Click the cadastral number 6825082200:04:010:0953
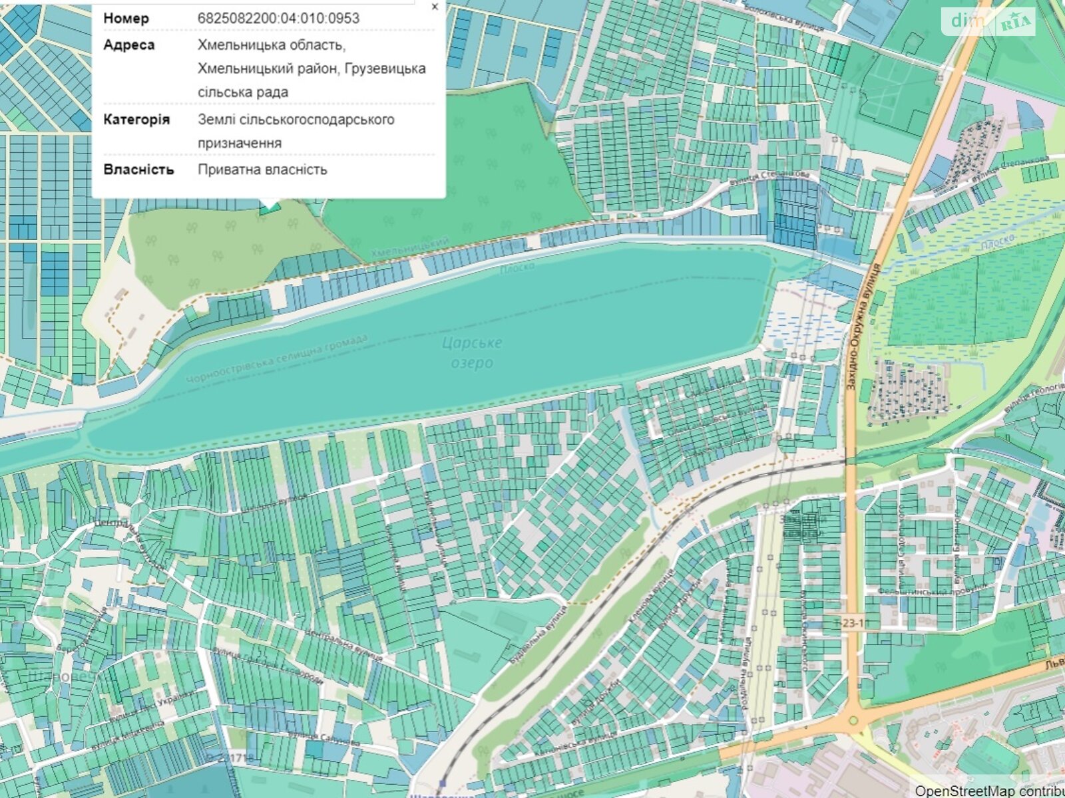Image resolution: width=1065 pixels, height=798 pixels. (278, 18)
